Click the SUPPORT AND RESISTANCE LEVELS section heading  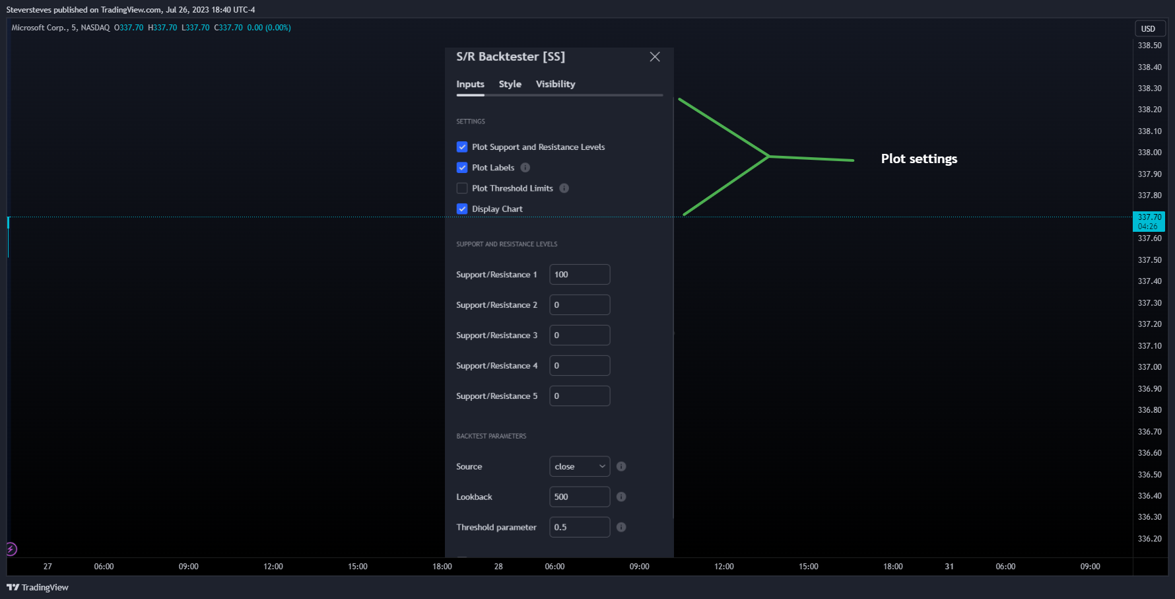[x=507, y=244]
